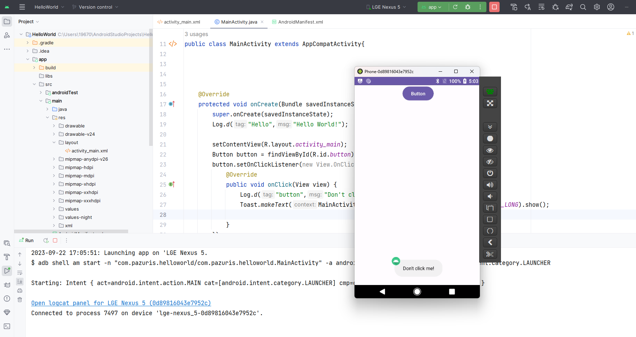Switch to AndroidManifest.xml tab
Image resolution: width=636 pixels, height=337 pixels.
(297, 22)
